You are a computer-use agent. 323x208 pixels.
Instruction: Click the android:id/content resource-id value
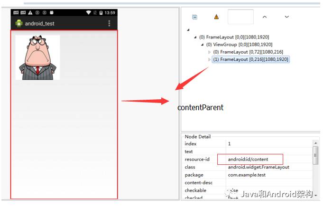point(248,159)
